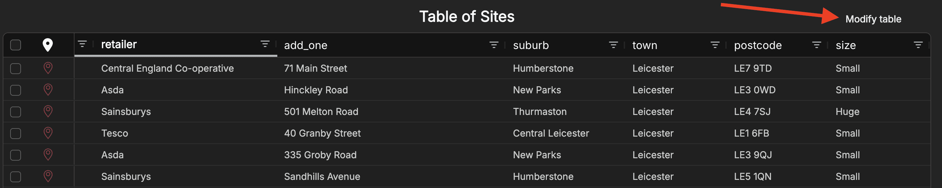Click the location pin for Central England Co-operative
Image resolution: width=942 pixels, height=188 pixels.
point(48,68)
